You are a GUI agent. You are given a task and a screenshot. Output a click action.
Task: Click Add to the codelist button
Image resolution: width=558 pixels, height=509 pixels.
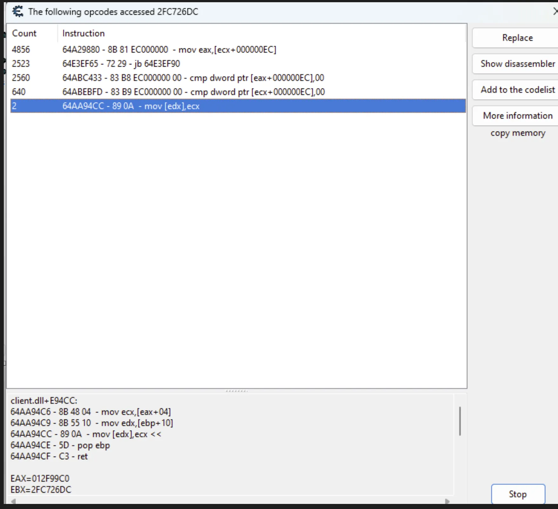point(517,90)
